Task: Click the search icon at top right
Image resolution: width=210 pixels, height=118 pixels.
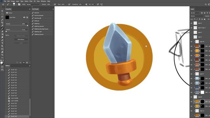Action: pyautogui.click(x=206, y=4)
